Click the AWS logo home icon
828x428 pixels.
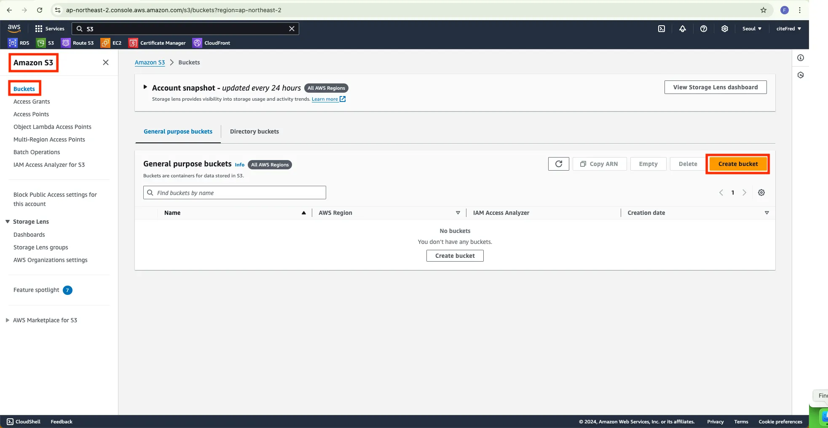click(x=14, y=28)
